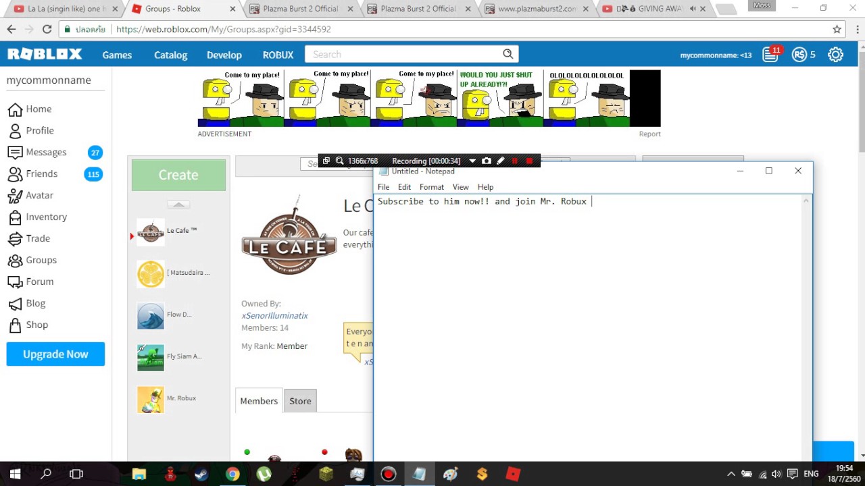Pause the recording in recorder toolbar

[x=515, y=161]
